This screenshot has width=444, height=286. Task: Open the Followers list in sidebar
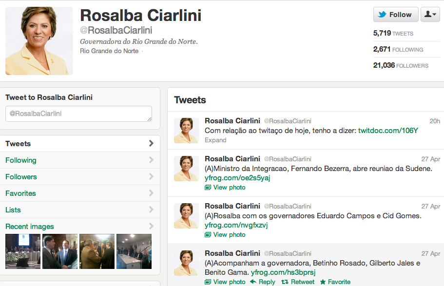[x=21, y=177]
